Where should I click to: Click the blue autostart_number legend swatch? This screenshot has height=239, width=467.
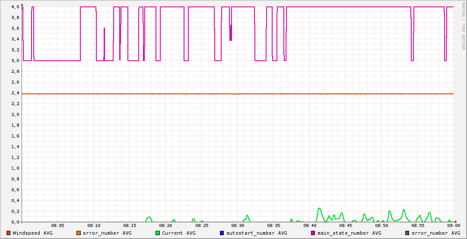coord(222,233)
